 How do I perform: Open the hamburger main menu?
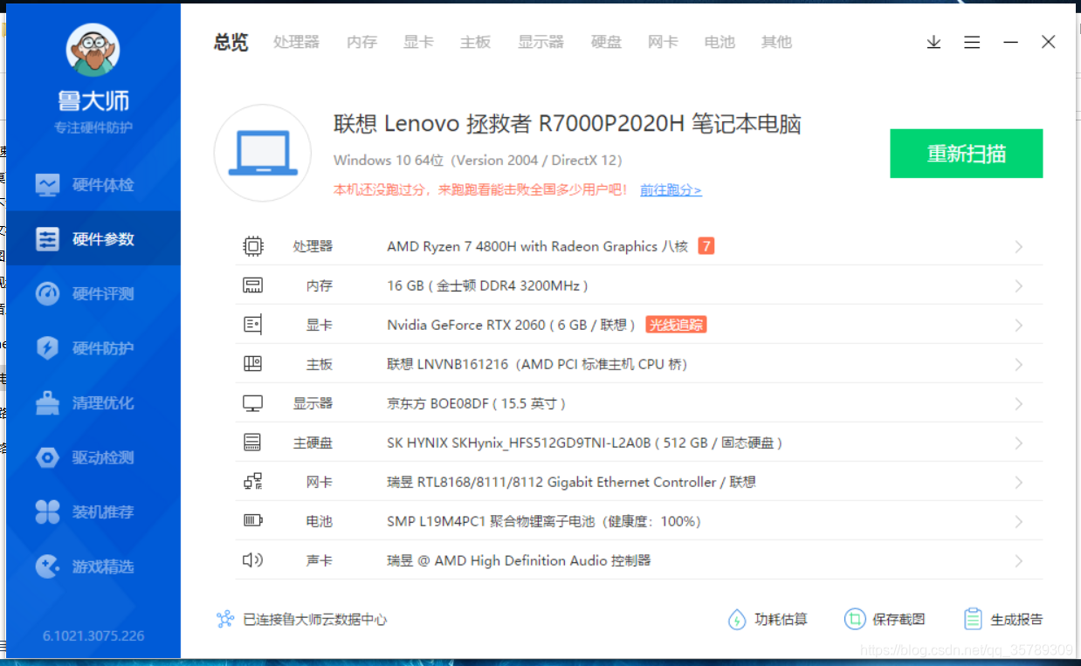pyautogui.click(x=972, y=42)
